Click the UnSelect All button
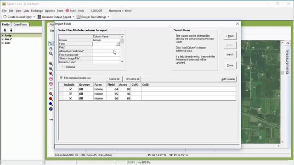This screenshot has width=294, height=165. (132, 79)
